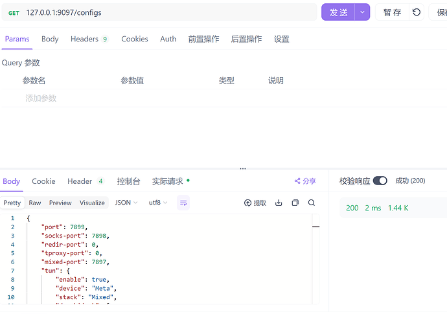The image size is (447, 314).
Task: Open the 前置操作 pre-request tab
Action: click(203, 39)
